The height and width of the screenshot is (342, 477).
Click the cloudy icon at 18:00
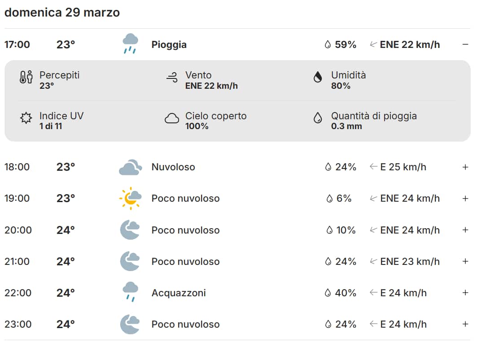pos(130,167)
